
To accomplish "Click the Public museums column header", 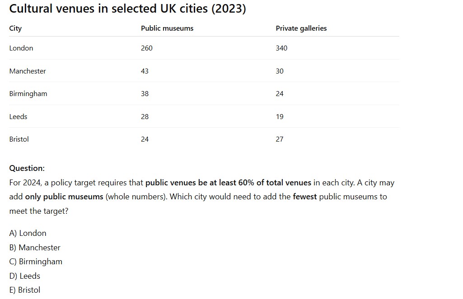I will pyautogui.click(x=167, y=28).
